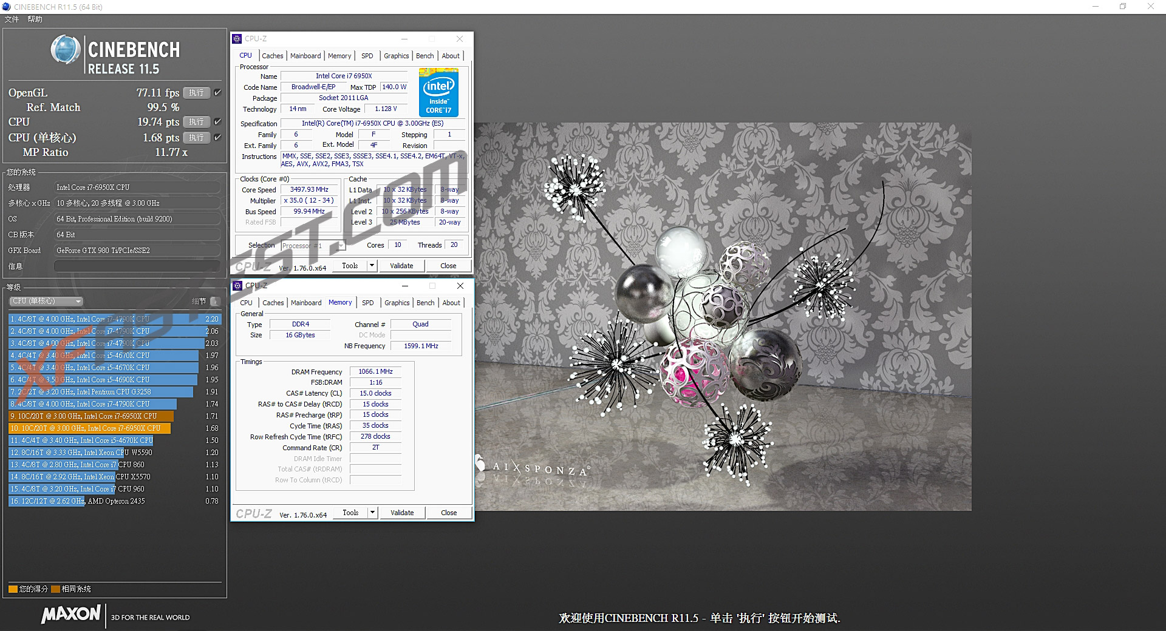Open About tab in CPU-Z memory window
This screenshot has width=1166, height=631.
[451, 303]
